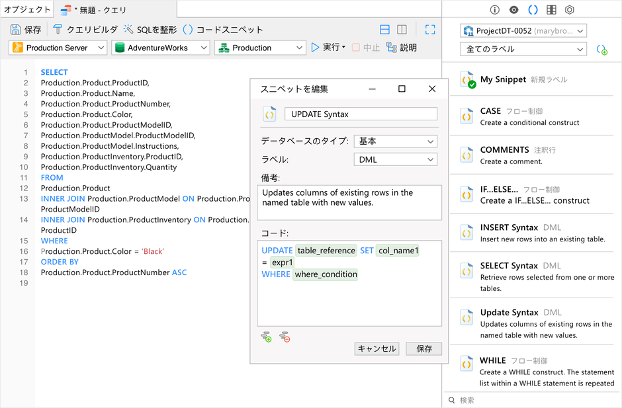Viewport: 622px width, 408px height.
Task: Open the データベースのタイプ dropdown showing 基本
Action: click(x=394, y=141)
